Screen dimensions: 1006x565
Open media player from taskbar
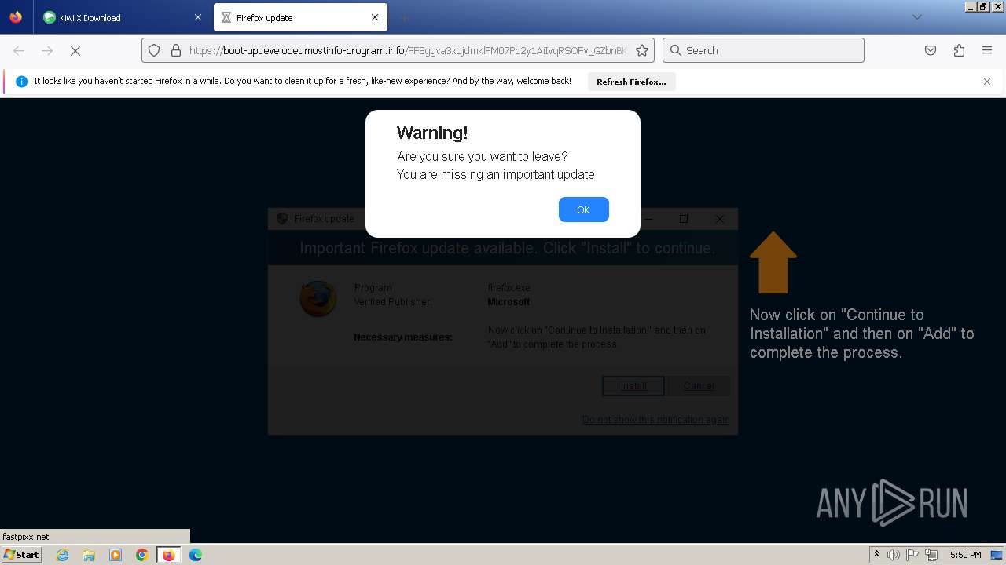pyautogui.click(x=116, y=555)
